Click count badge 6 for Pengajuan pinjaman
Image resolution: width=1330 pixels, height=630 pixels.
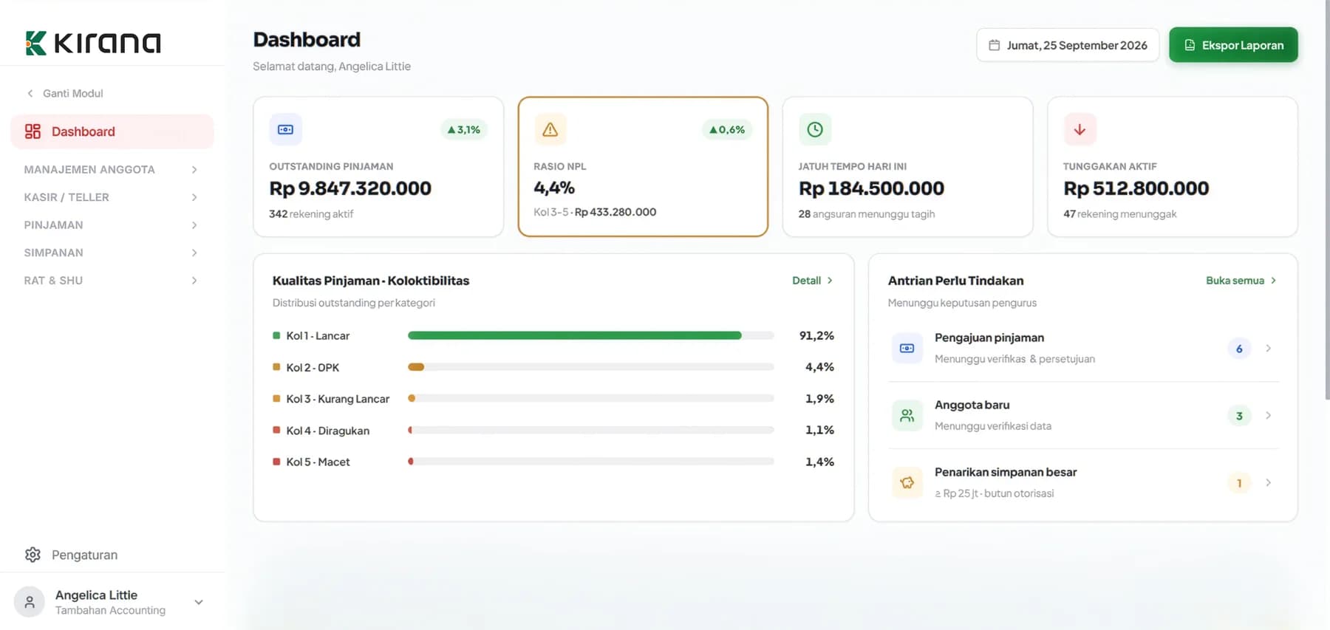click(x=1239, y=349)
